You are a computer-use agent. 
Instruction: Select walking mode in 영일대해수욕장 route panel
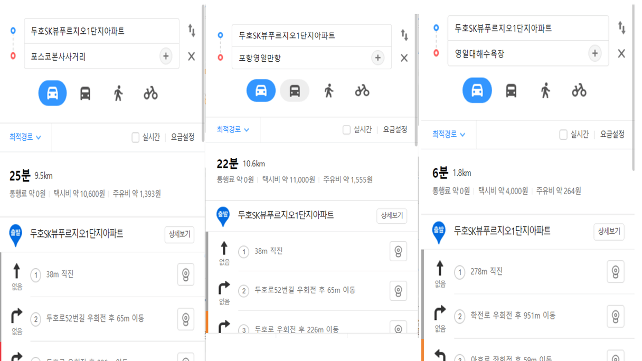(545, 90)
